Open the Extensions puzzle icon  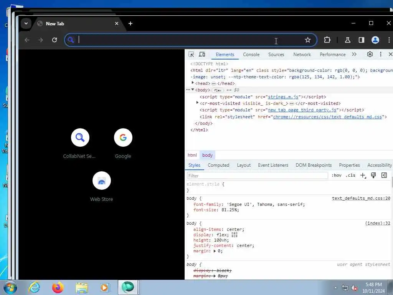[x=327, y=40]
